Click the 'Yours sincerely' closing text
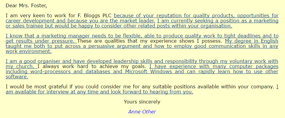 [142, 102]
